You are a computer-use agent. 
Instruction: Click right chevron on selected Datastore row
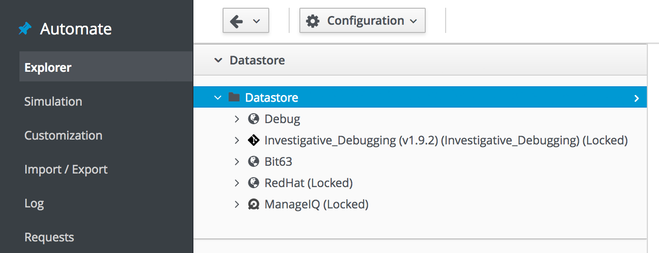pyautogui.click(x=636, y=98)
